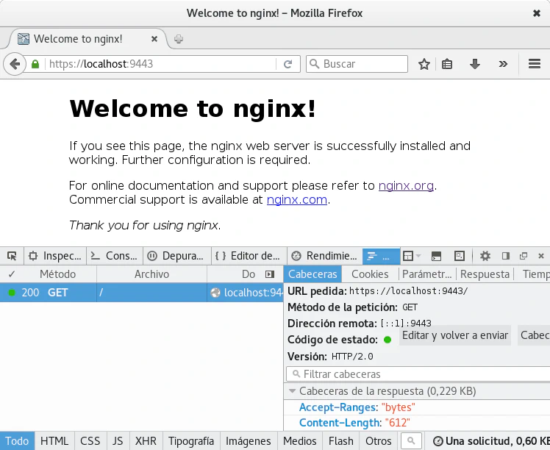Click the bookmark star icon
The height and width of the screenshot is (450, 550).
pyautogui.click(x=424, y=64)
